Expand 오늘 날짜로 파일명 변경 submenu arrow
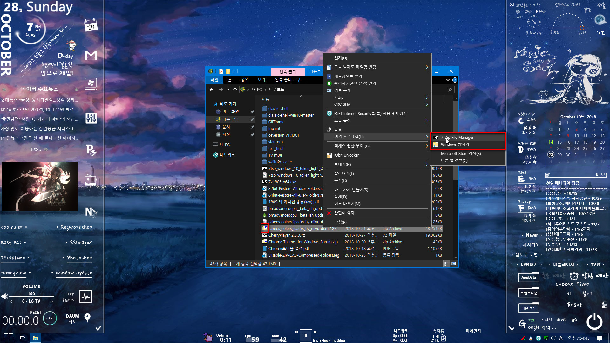The width and height of the screenshot is (610, 343). pos(427,67)
